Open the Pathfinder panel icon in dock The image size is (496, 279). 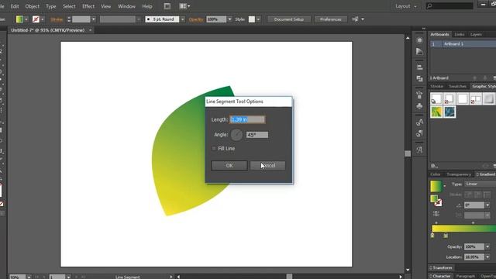[x=419, y=78]
